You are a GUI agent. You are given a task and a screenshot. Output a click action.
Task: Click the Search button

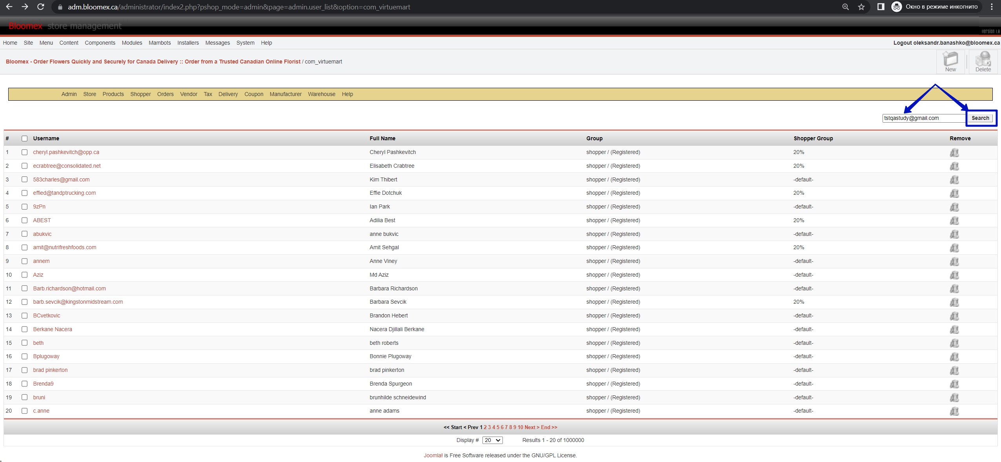point(980,118)
